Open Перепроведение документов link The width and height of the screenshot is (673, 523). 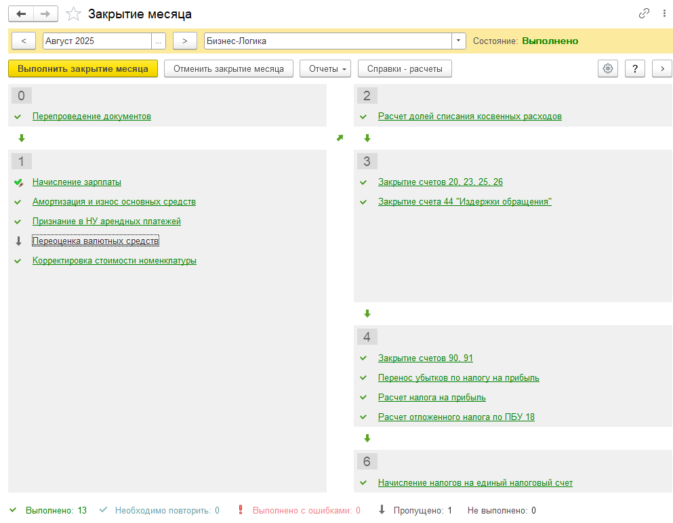(92, 117)
